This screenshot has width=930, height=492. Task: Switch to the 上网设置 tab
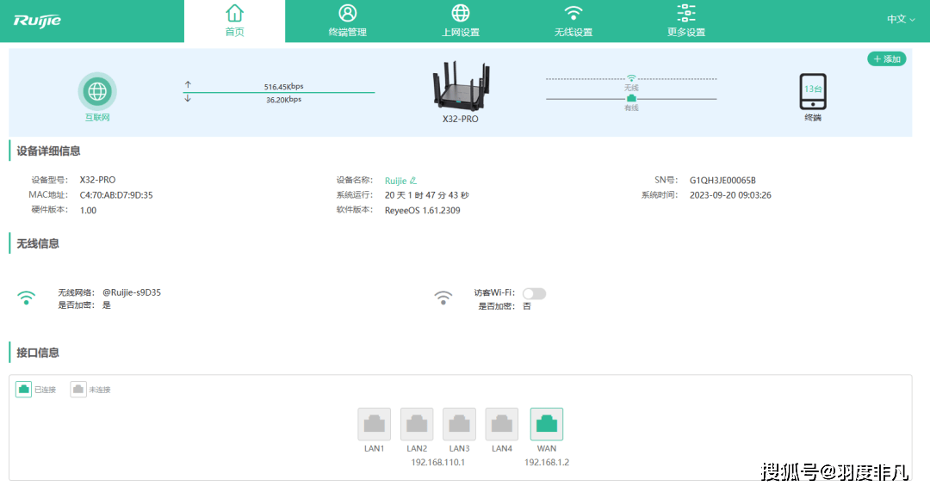461,22
